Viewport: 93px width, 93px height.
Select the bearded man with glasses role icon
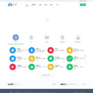click(x=62, y=37)
